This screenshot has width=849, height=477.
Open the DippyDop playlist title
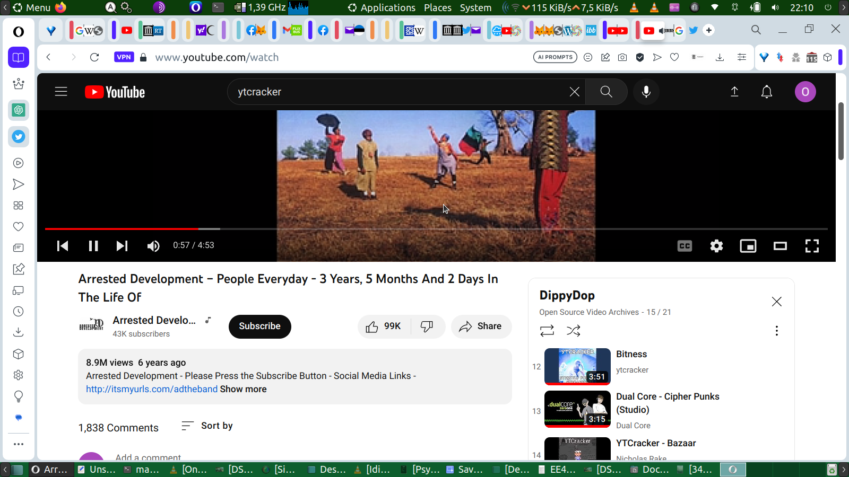click(x=567, y=295)
